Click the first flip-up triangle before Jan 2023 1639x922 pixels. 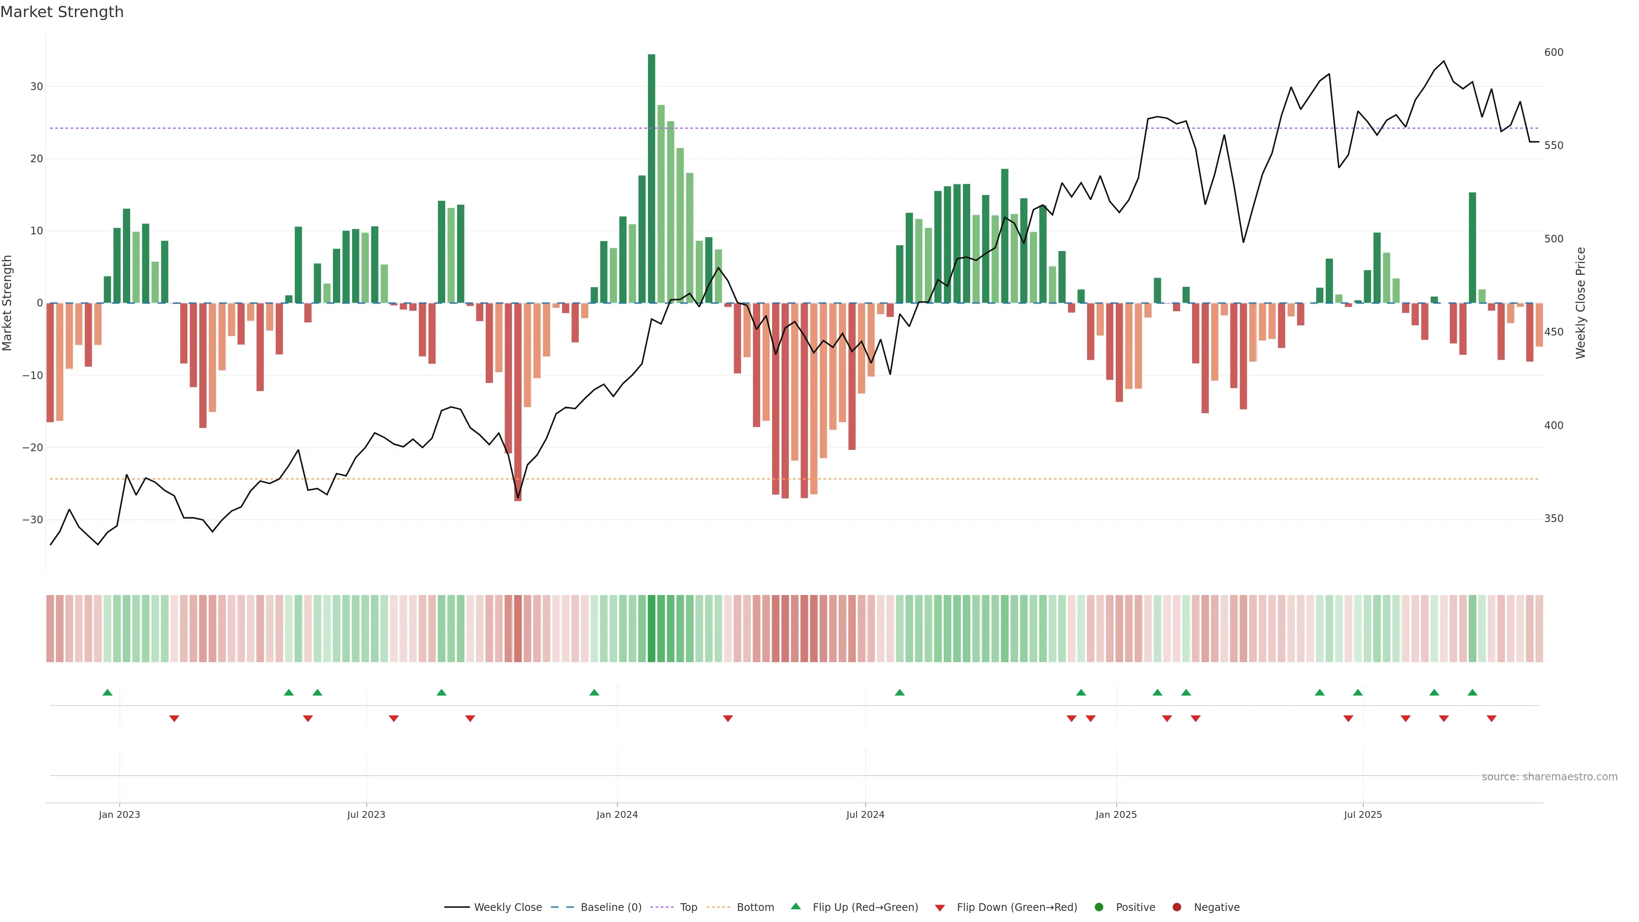108,692
